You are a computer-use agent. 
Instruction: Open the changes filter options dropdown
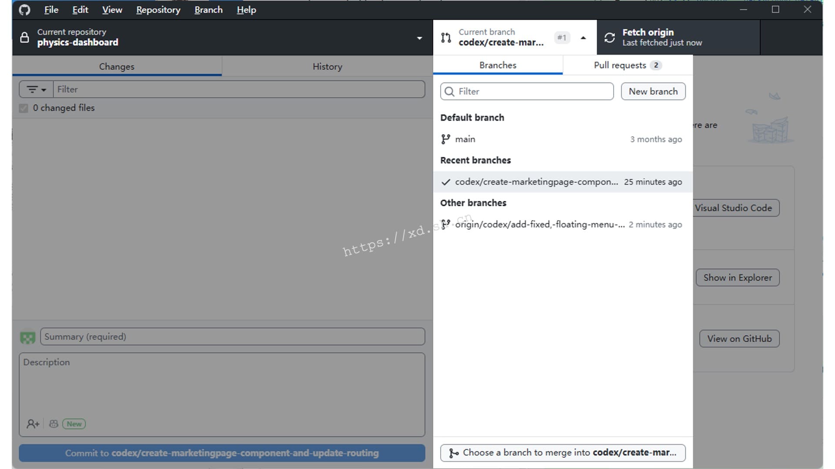(x=36, y=89)
